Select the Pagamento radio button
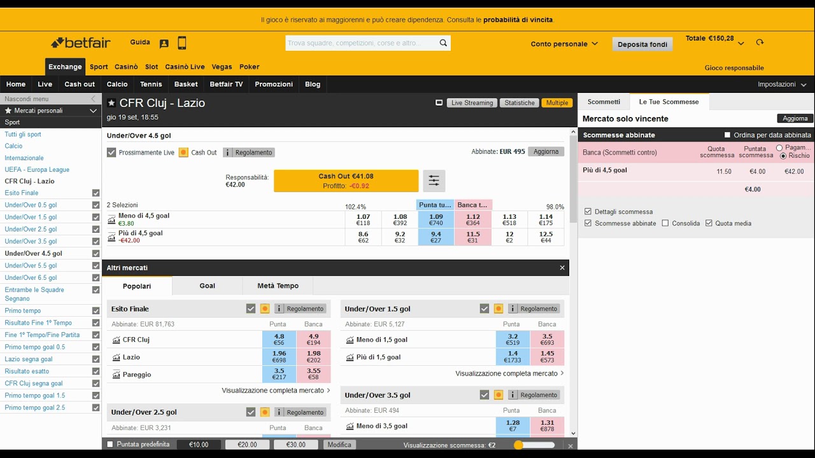This screenshot has height=458, width=815. tap(779, 148)
